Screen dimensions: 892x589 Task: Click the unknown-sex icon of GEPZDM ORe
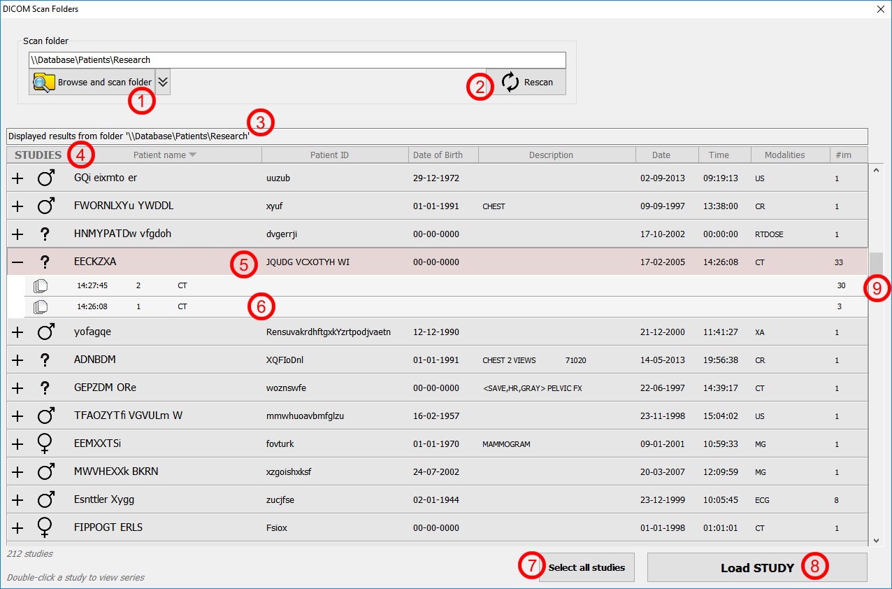click(45, 388)
